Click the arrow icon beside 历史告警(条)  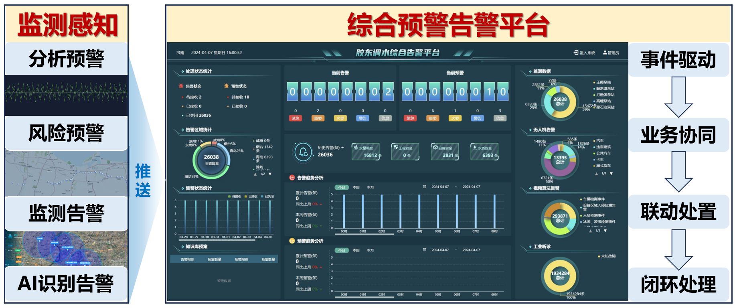tap(342, 148)
